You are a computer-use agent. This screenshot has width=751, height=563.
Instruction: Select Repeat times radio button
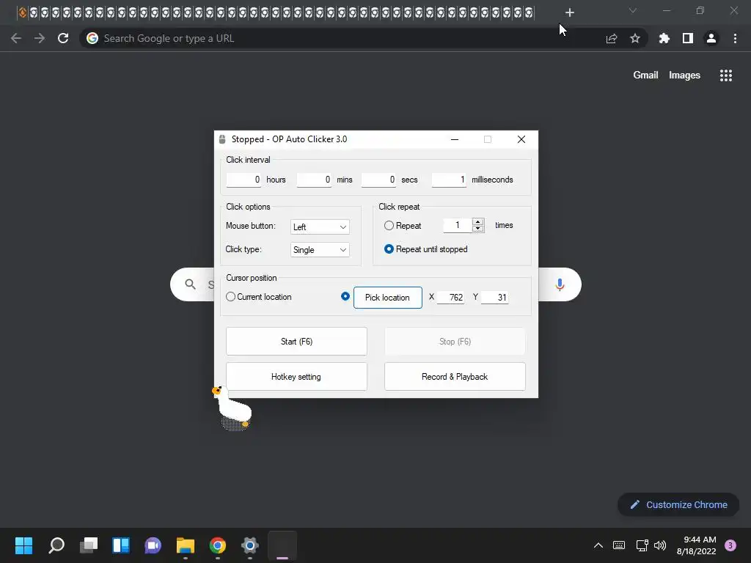tap(389, 226)
